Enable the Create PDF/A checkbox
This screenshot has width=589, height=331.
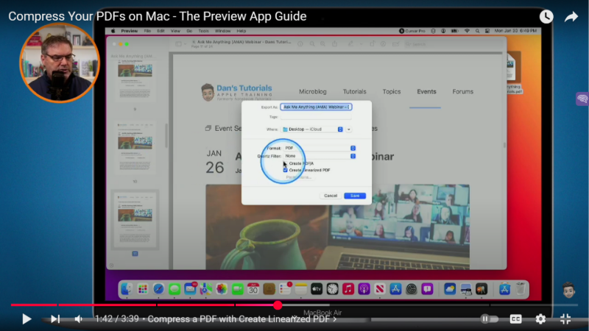coord(285,163)
